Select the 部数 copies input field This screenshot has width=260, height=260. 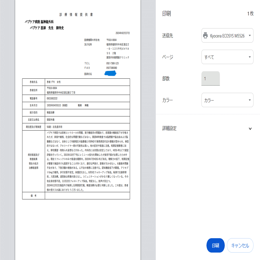click(x=211, y=78)
